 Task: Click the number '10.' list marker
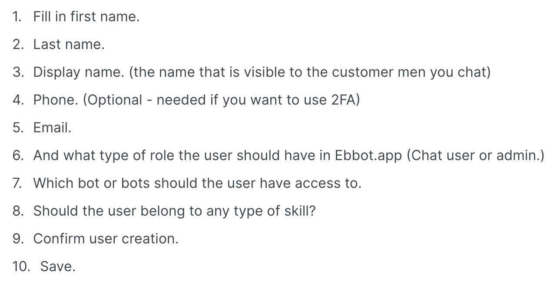pos(20,266)
